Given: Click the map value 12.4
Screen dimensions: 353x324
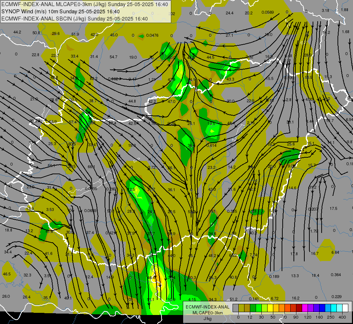Looking at the screenshot, I should [x=89, y=277].
